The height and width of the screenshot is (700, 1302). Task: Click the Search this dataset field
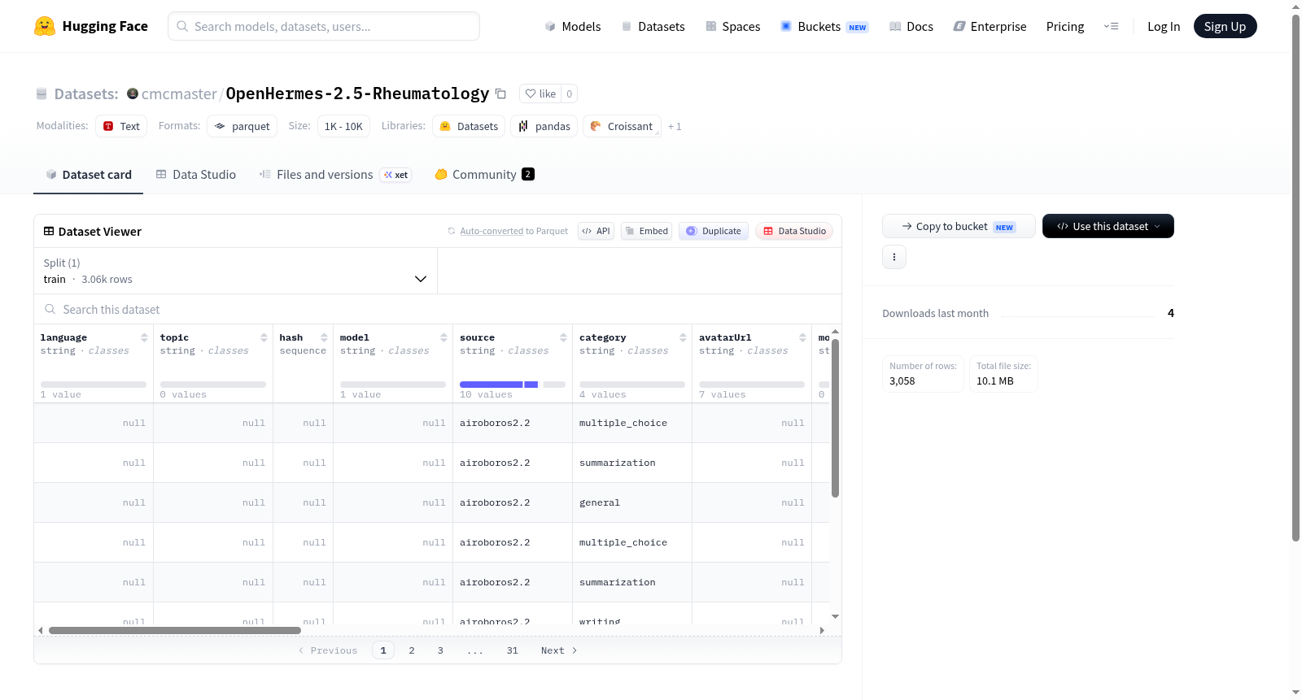[438, 310]
